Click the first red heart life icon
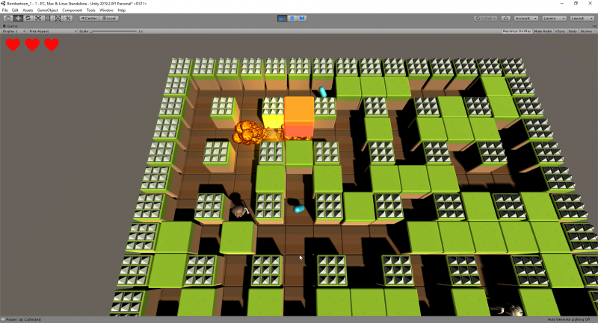The height and width of the screenshot is (323, 598). (13, 45)
